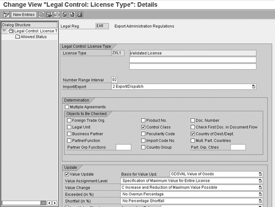Toggle Display/Change mode pencil icon
This screenshot has width=275, height=207.
6,15
